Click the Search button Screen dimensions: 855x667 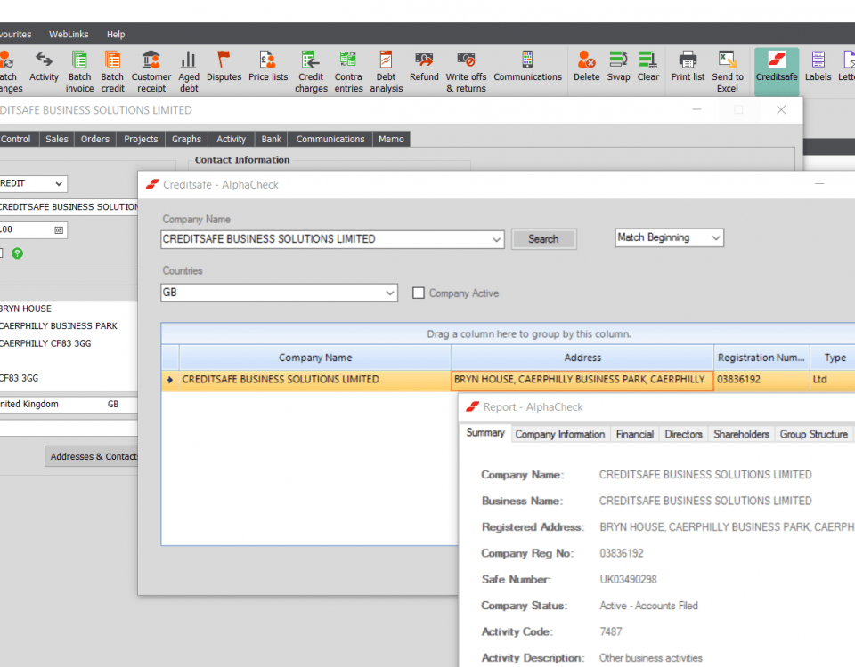pos(543,239)
